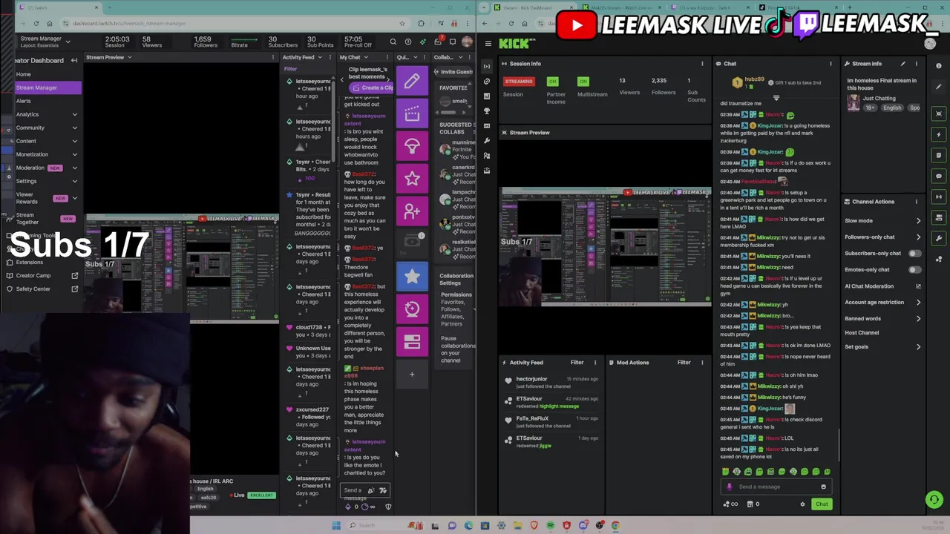Click the add-person quick action tile
950x534 pixels.
click(x=412, y=211)
